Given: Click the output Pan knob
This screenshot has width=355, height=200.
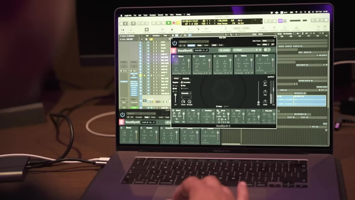Looking at the screenshot, I should pos(265,92).
